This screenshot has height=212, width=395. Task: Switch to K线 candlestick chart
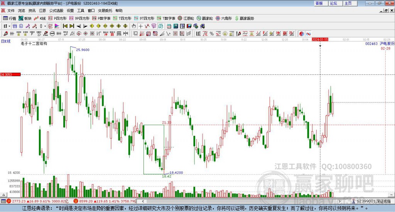[x=40, y=18]
